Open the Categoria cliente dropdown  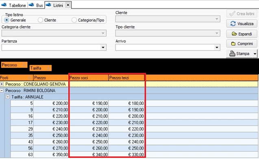(103, 33)
